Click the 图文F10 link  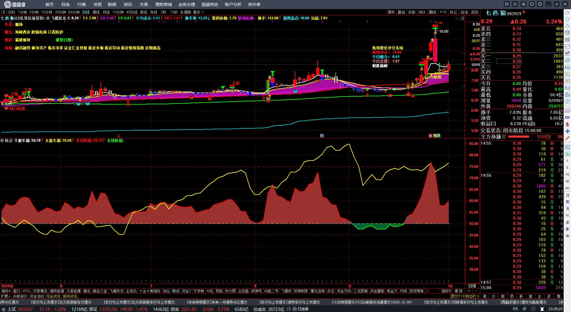(457, 296)
